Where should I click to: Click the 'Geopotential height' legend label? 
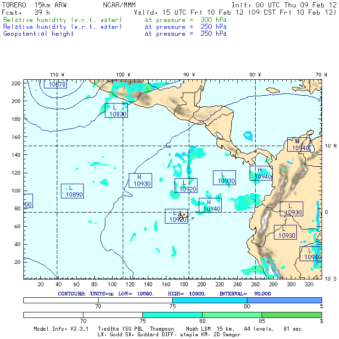tap(38, 34)
